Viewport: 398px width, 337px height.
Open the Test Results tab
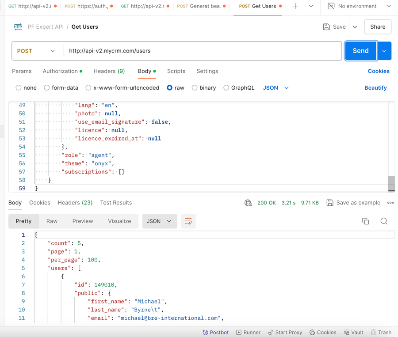116,203
